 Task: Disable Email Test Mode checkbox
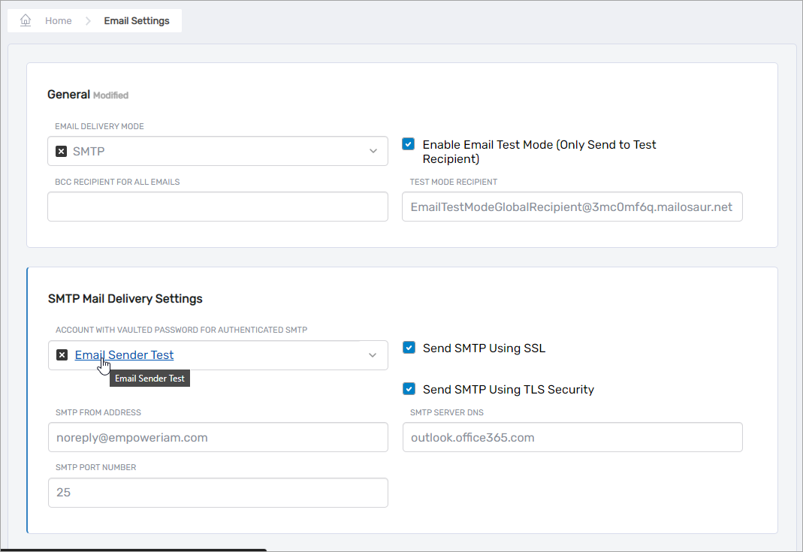pos(409,144)
